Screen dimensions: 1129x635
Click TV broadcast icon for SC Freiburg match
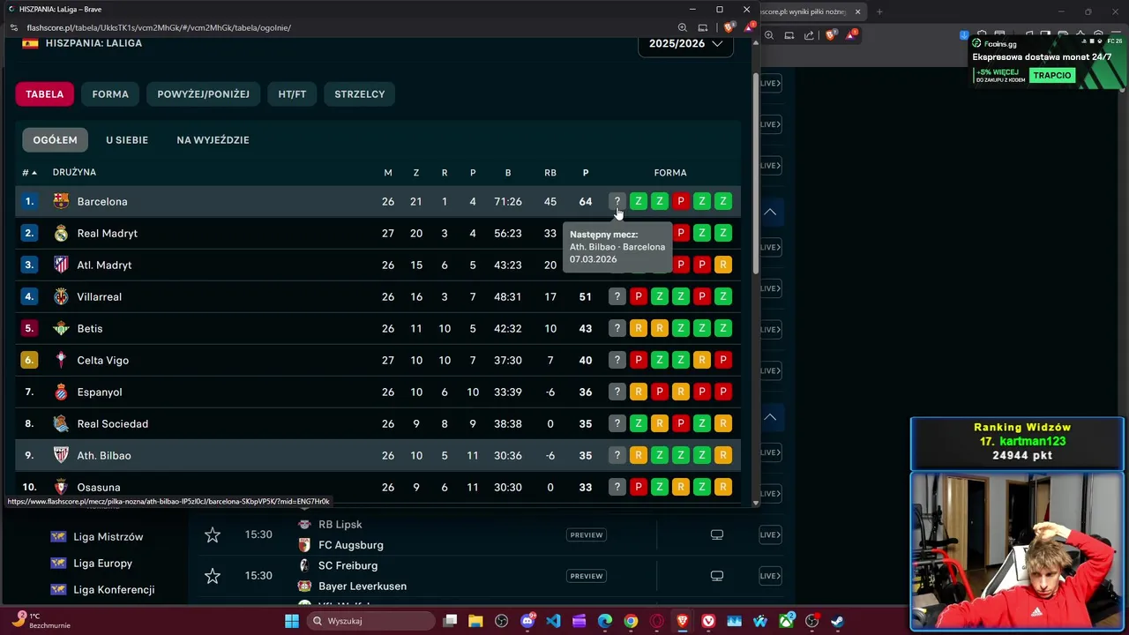[x=717, y=576]
